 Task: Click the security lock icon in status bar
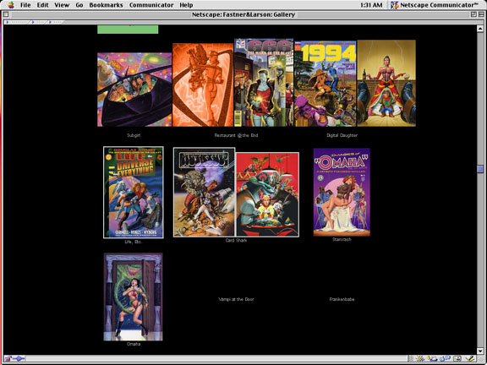[8, 359]
